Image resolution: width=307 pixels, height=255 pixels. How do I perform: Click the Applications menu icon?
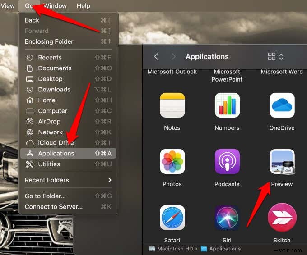[x=30, y=154]
